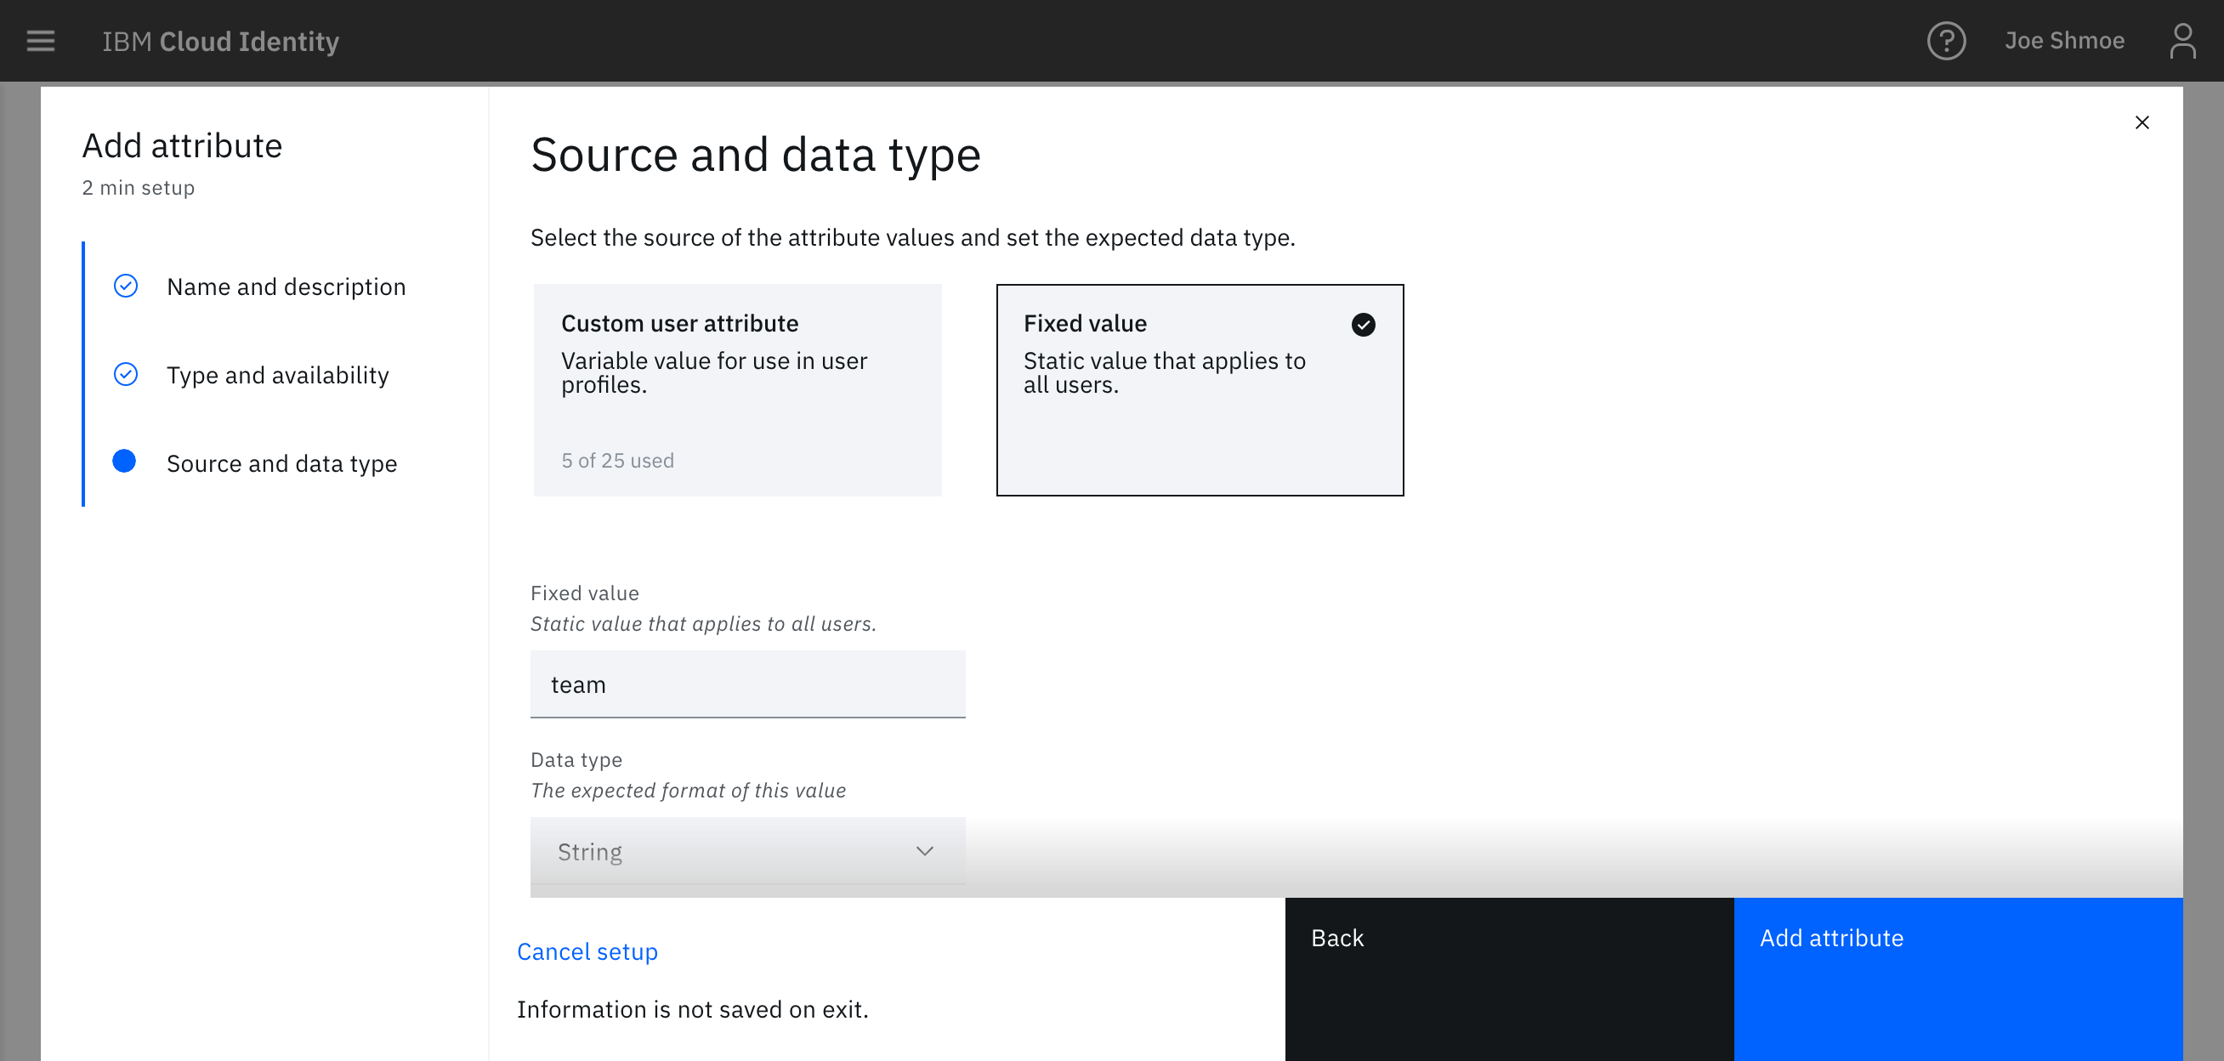2224x1061 pixels.
Task: Click the IBM Cloud Identity menu icon
Action: 40,40
